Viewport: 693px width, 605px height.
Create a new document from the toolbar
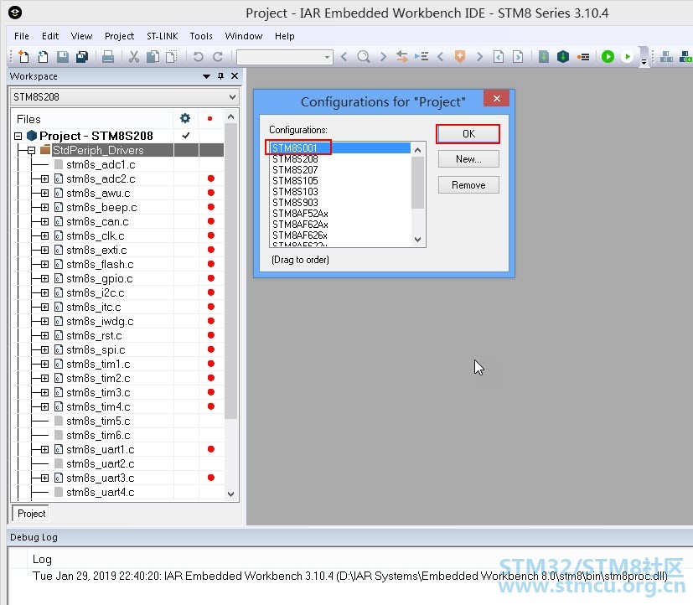[x=23, y=57]
